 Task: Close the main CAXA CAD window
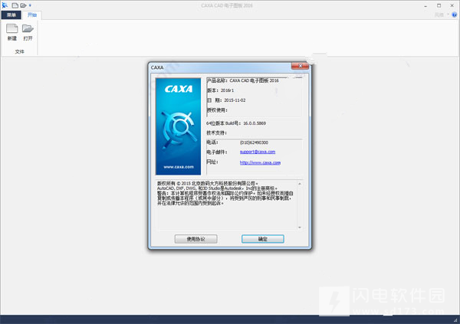pos(452,5)
